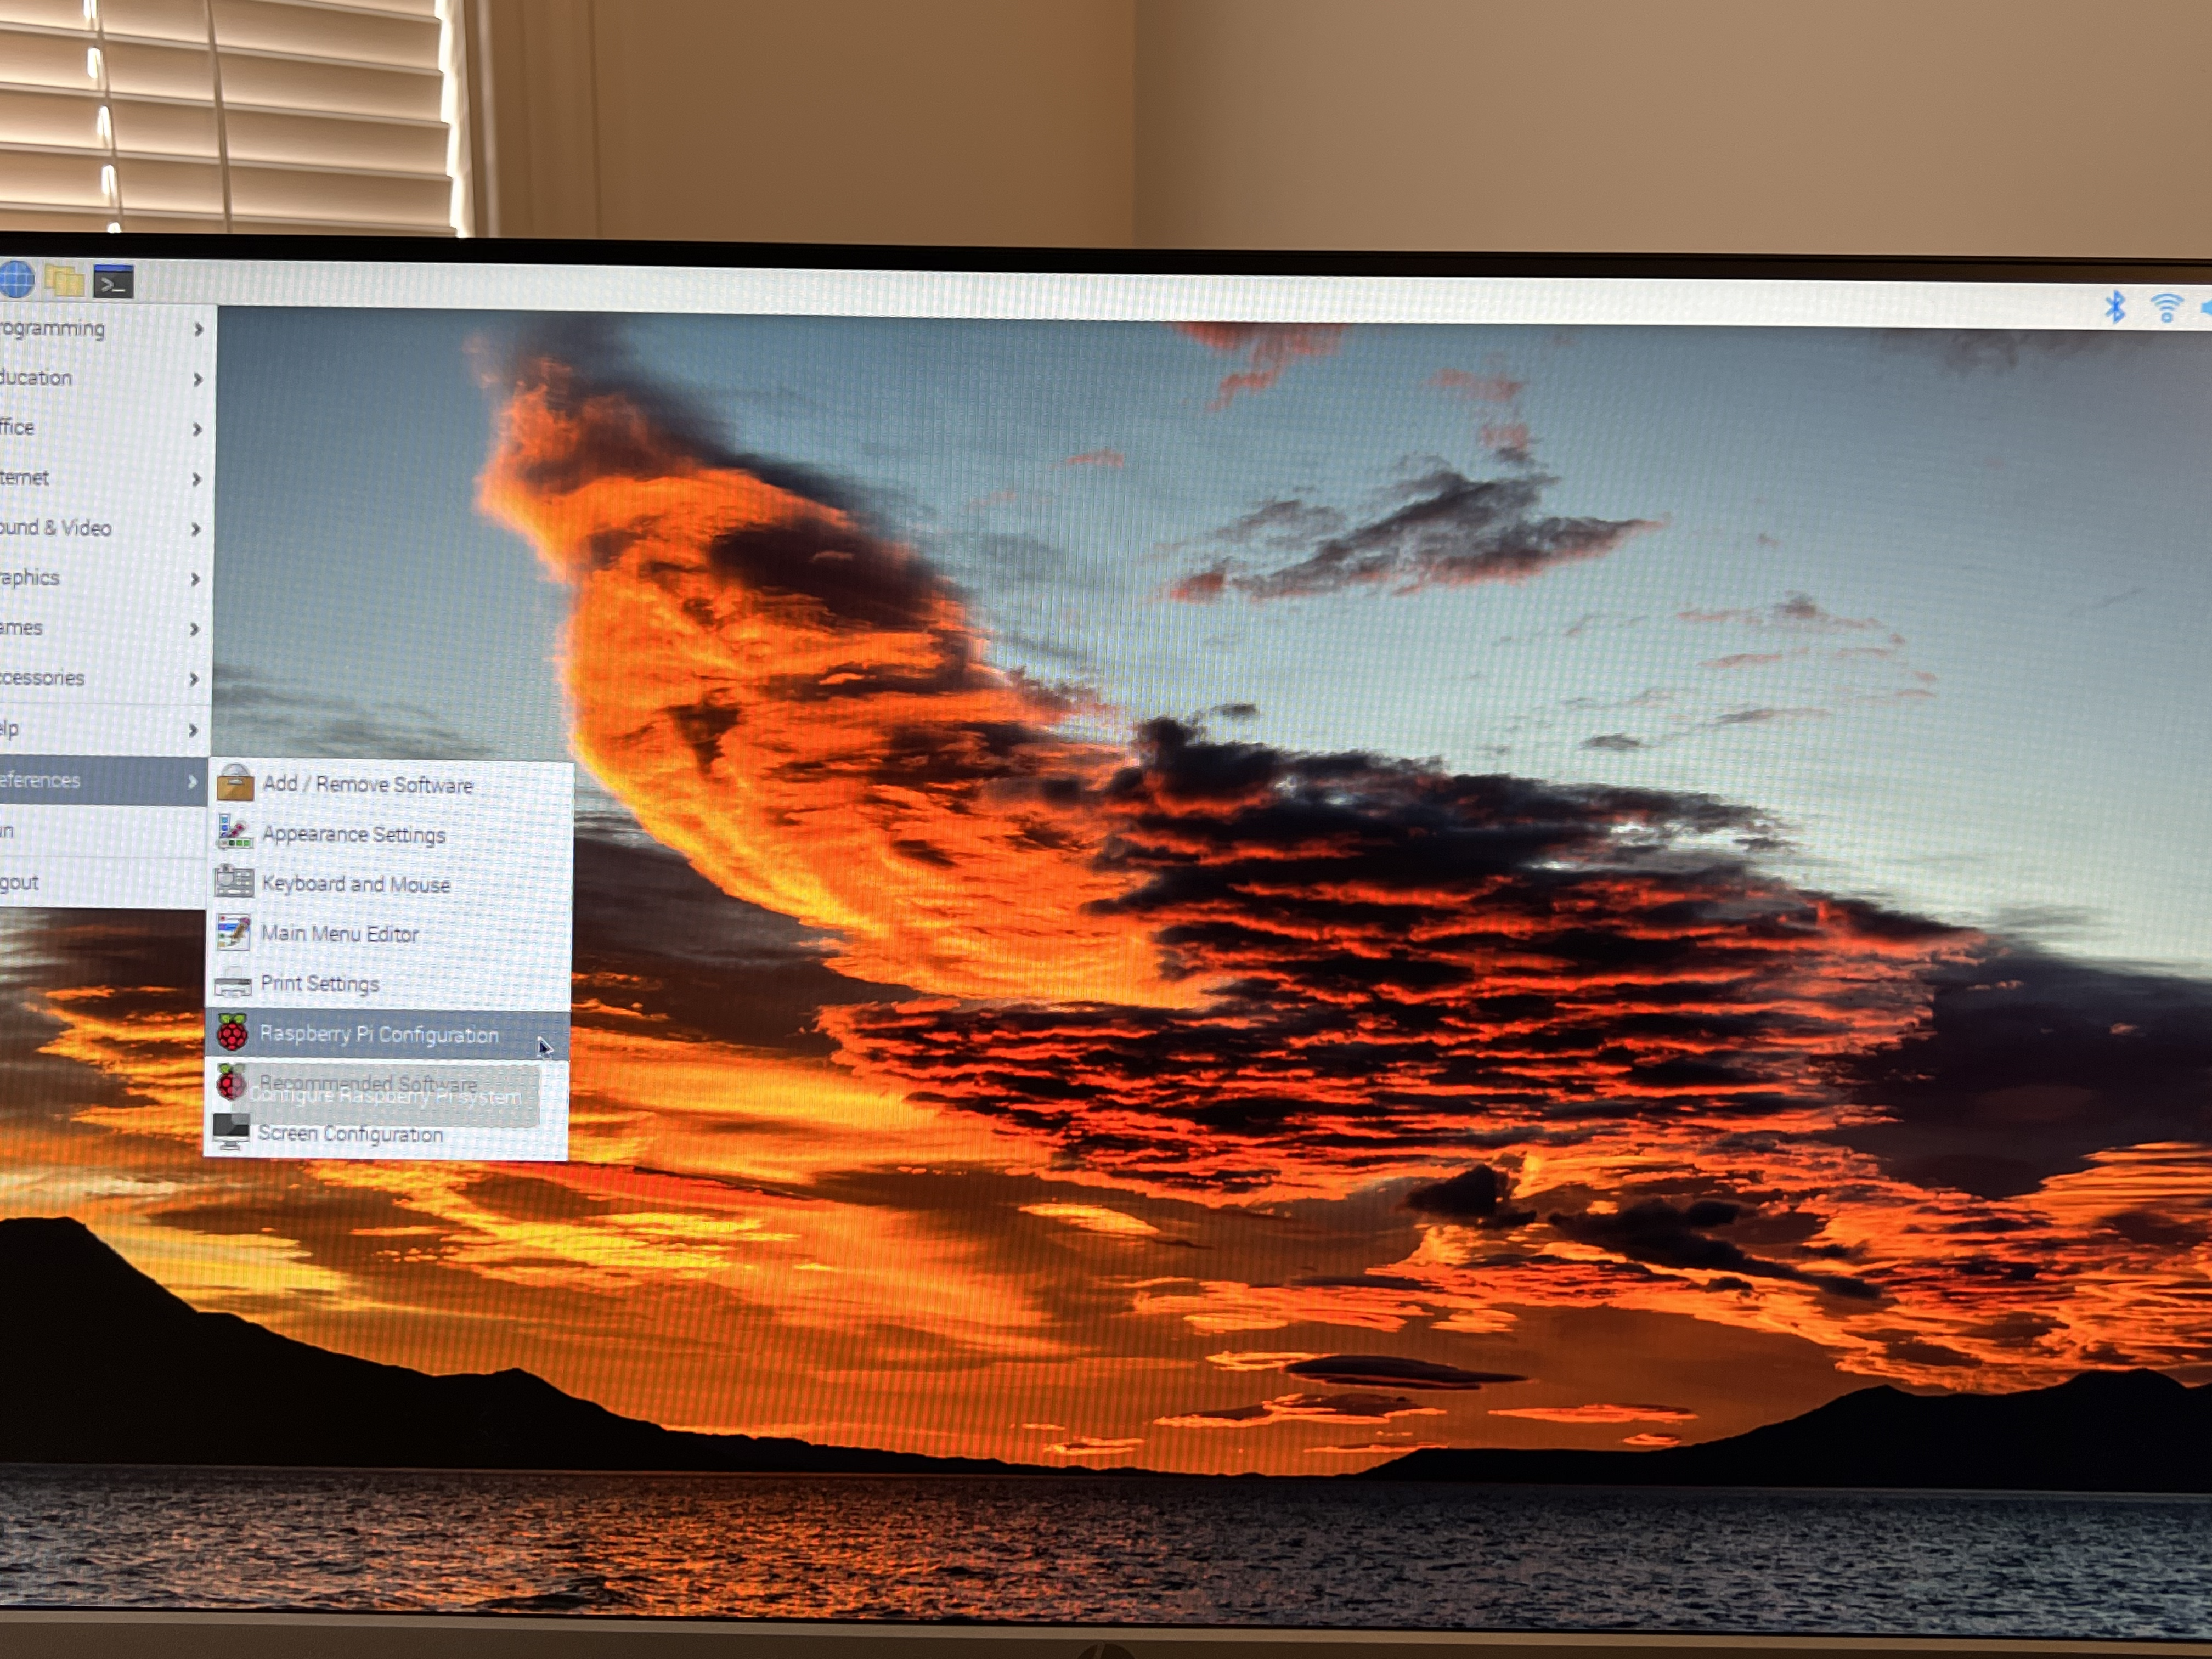Click the Print Settings printer icon
Image resolution: width=2212 pixels, height=1659 pixels.
pos(233,983)
